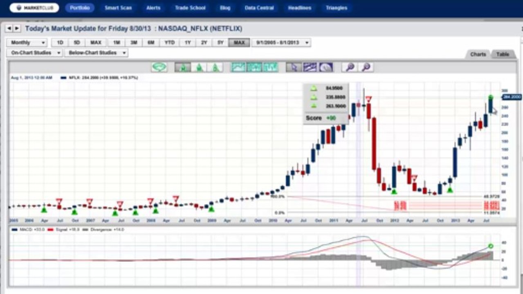Open the Headlines link
This screenshot has height=294, width=523.
tap(299, 8)
